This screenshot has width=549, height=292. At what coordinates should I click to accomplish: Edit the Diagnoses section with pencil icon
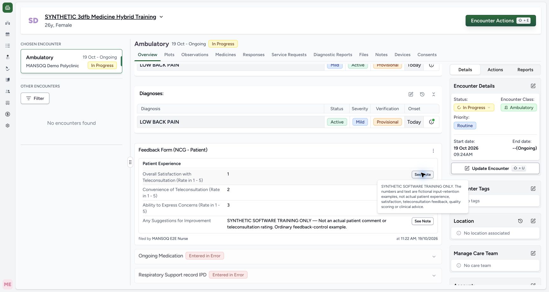[411, 94]
